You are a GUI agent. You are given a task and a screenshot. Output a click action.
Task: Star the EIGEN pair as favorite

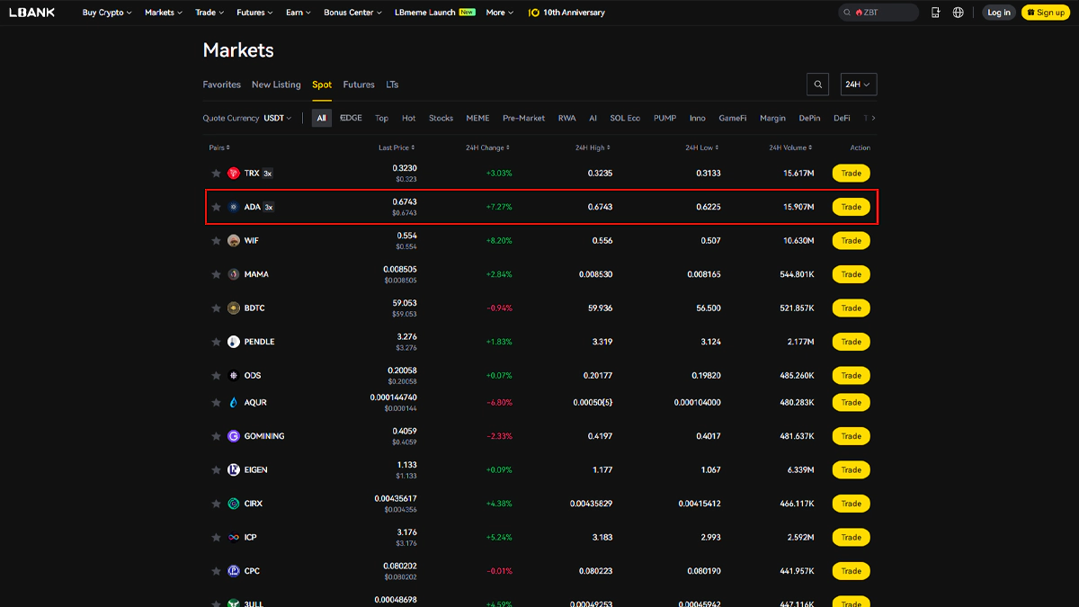[216, 470]
